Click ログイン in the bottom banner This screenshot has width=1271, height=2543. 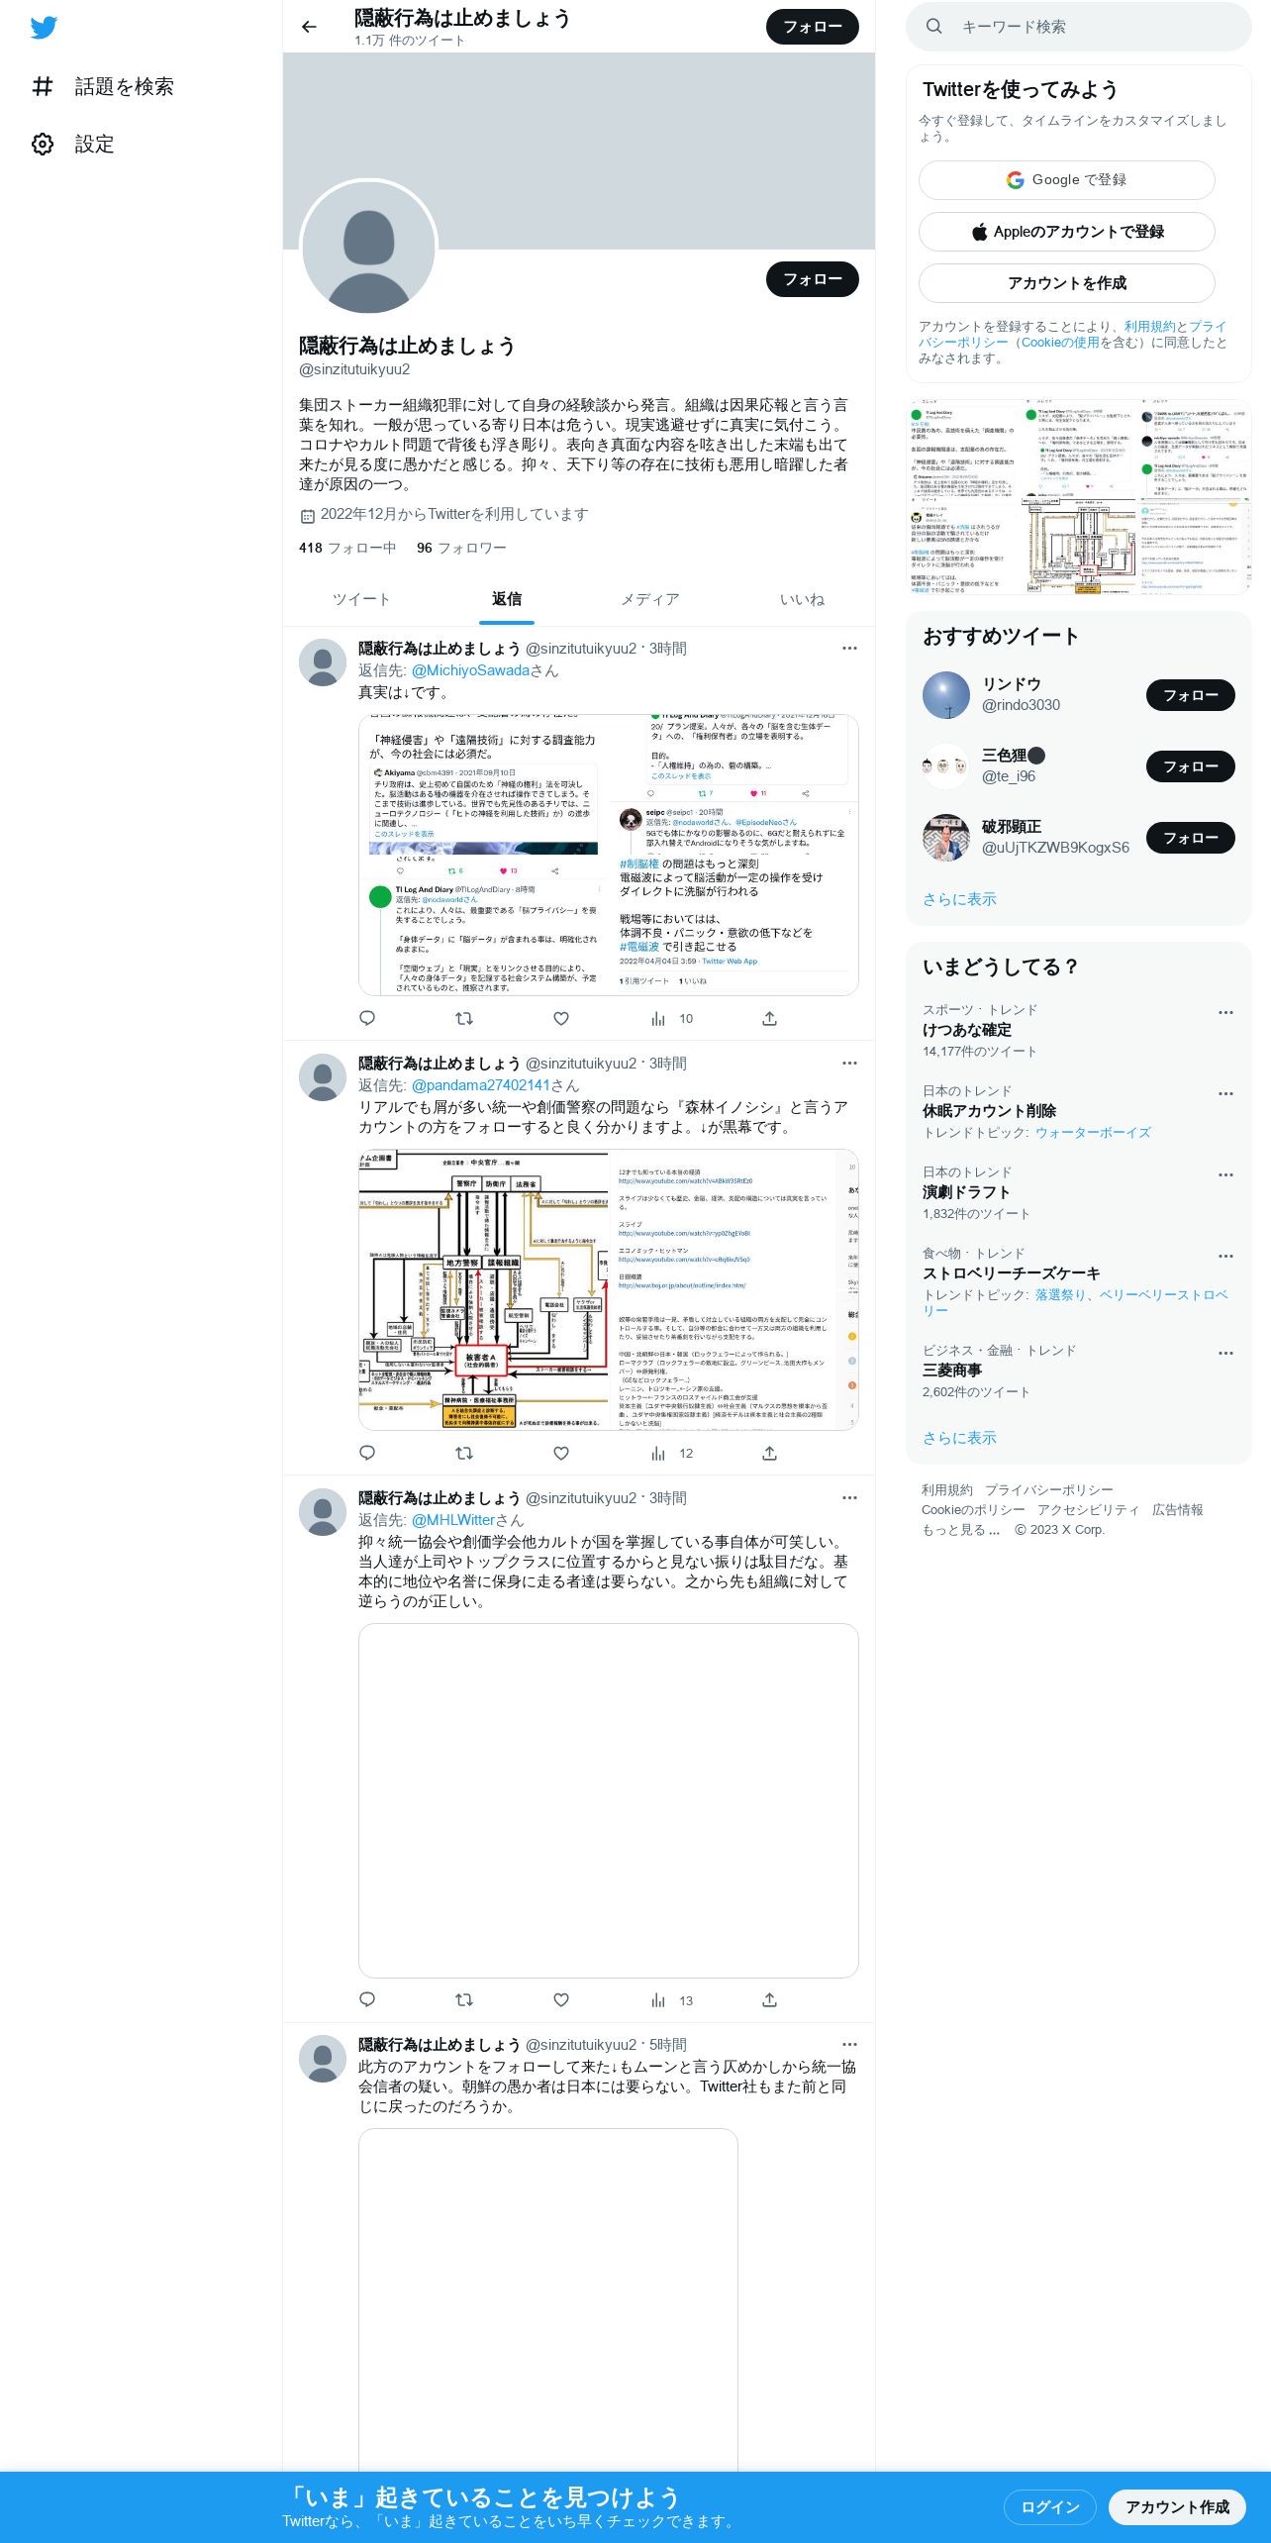1050,2506
